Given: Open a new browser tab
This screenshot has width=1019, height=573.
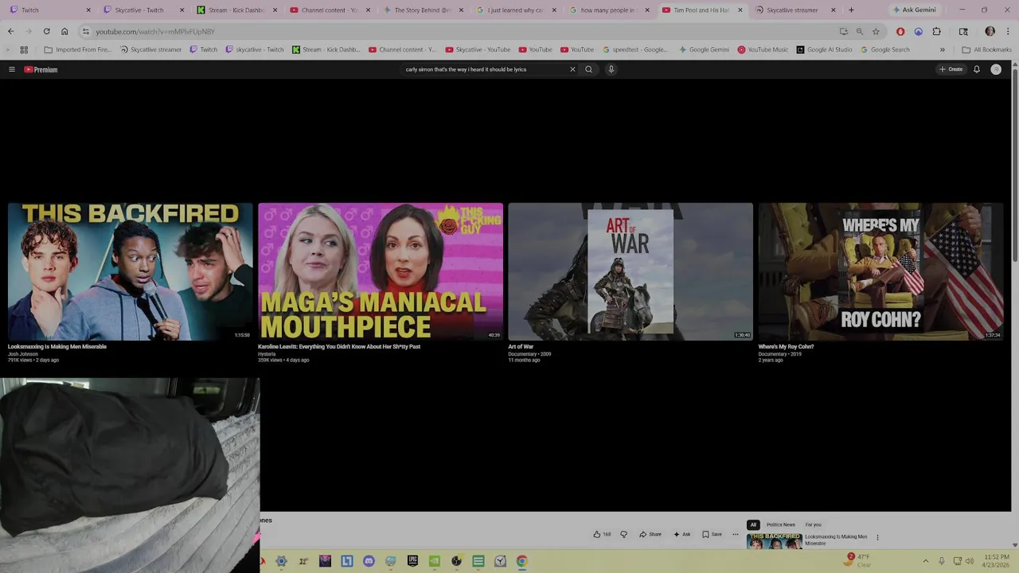Looking at the screenshot, I should coord(851,10).
